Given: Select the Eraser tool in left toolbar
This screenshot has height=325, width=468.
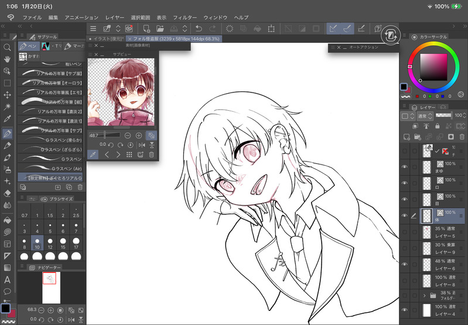Looking at the screenshot, I should [7, 193].
